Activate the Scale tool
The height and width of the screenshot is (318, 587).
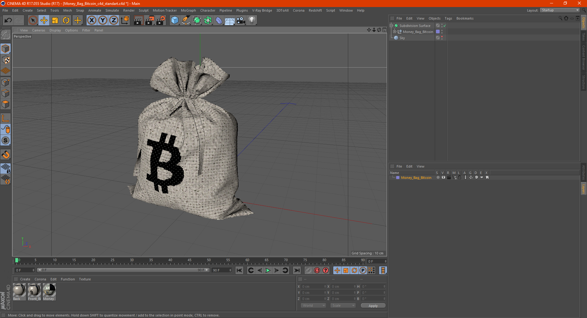tap(55, 20)
